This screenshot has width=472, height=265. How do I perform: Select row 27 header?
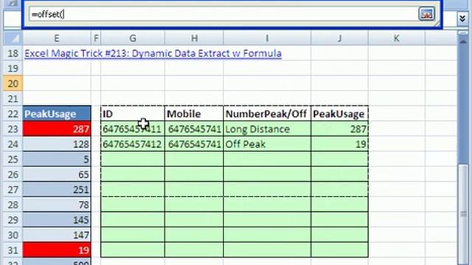13,189
